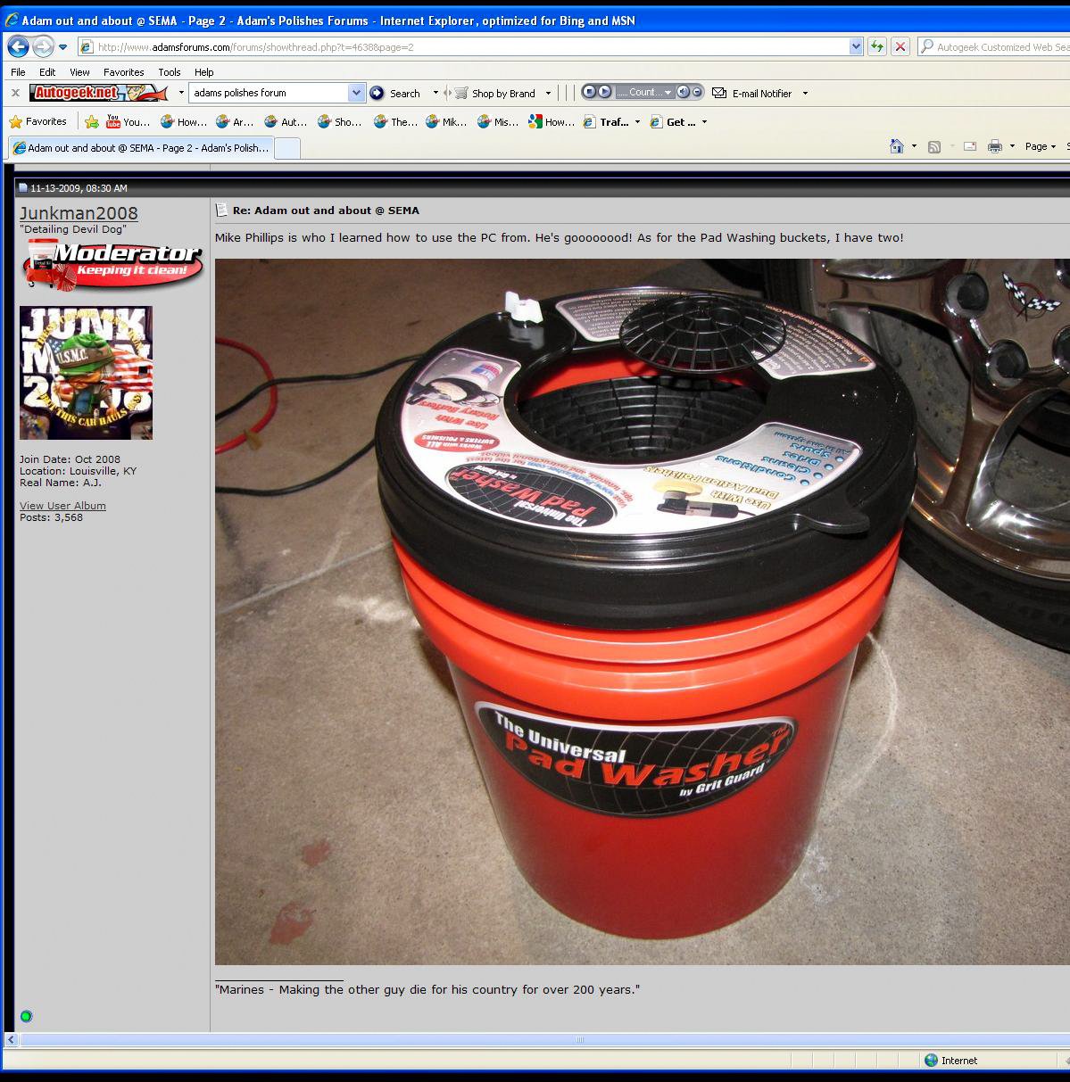Toggle the speaker mute button in toolbar radio
The width and height of the screenshot is (1070, 1082).
684,92
